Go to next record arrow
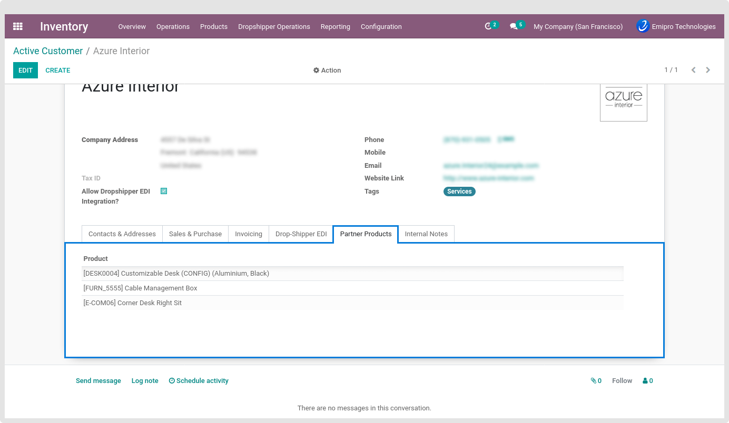 [708, 70]
